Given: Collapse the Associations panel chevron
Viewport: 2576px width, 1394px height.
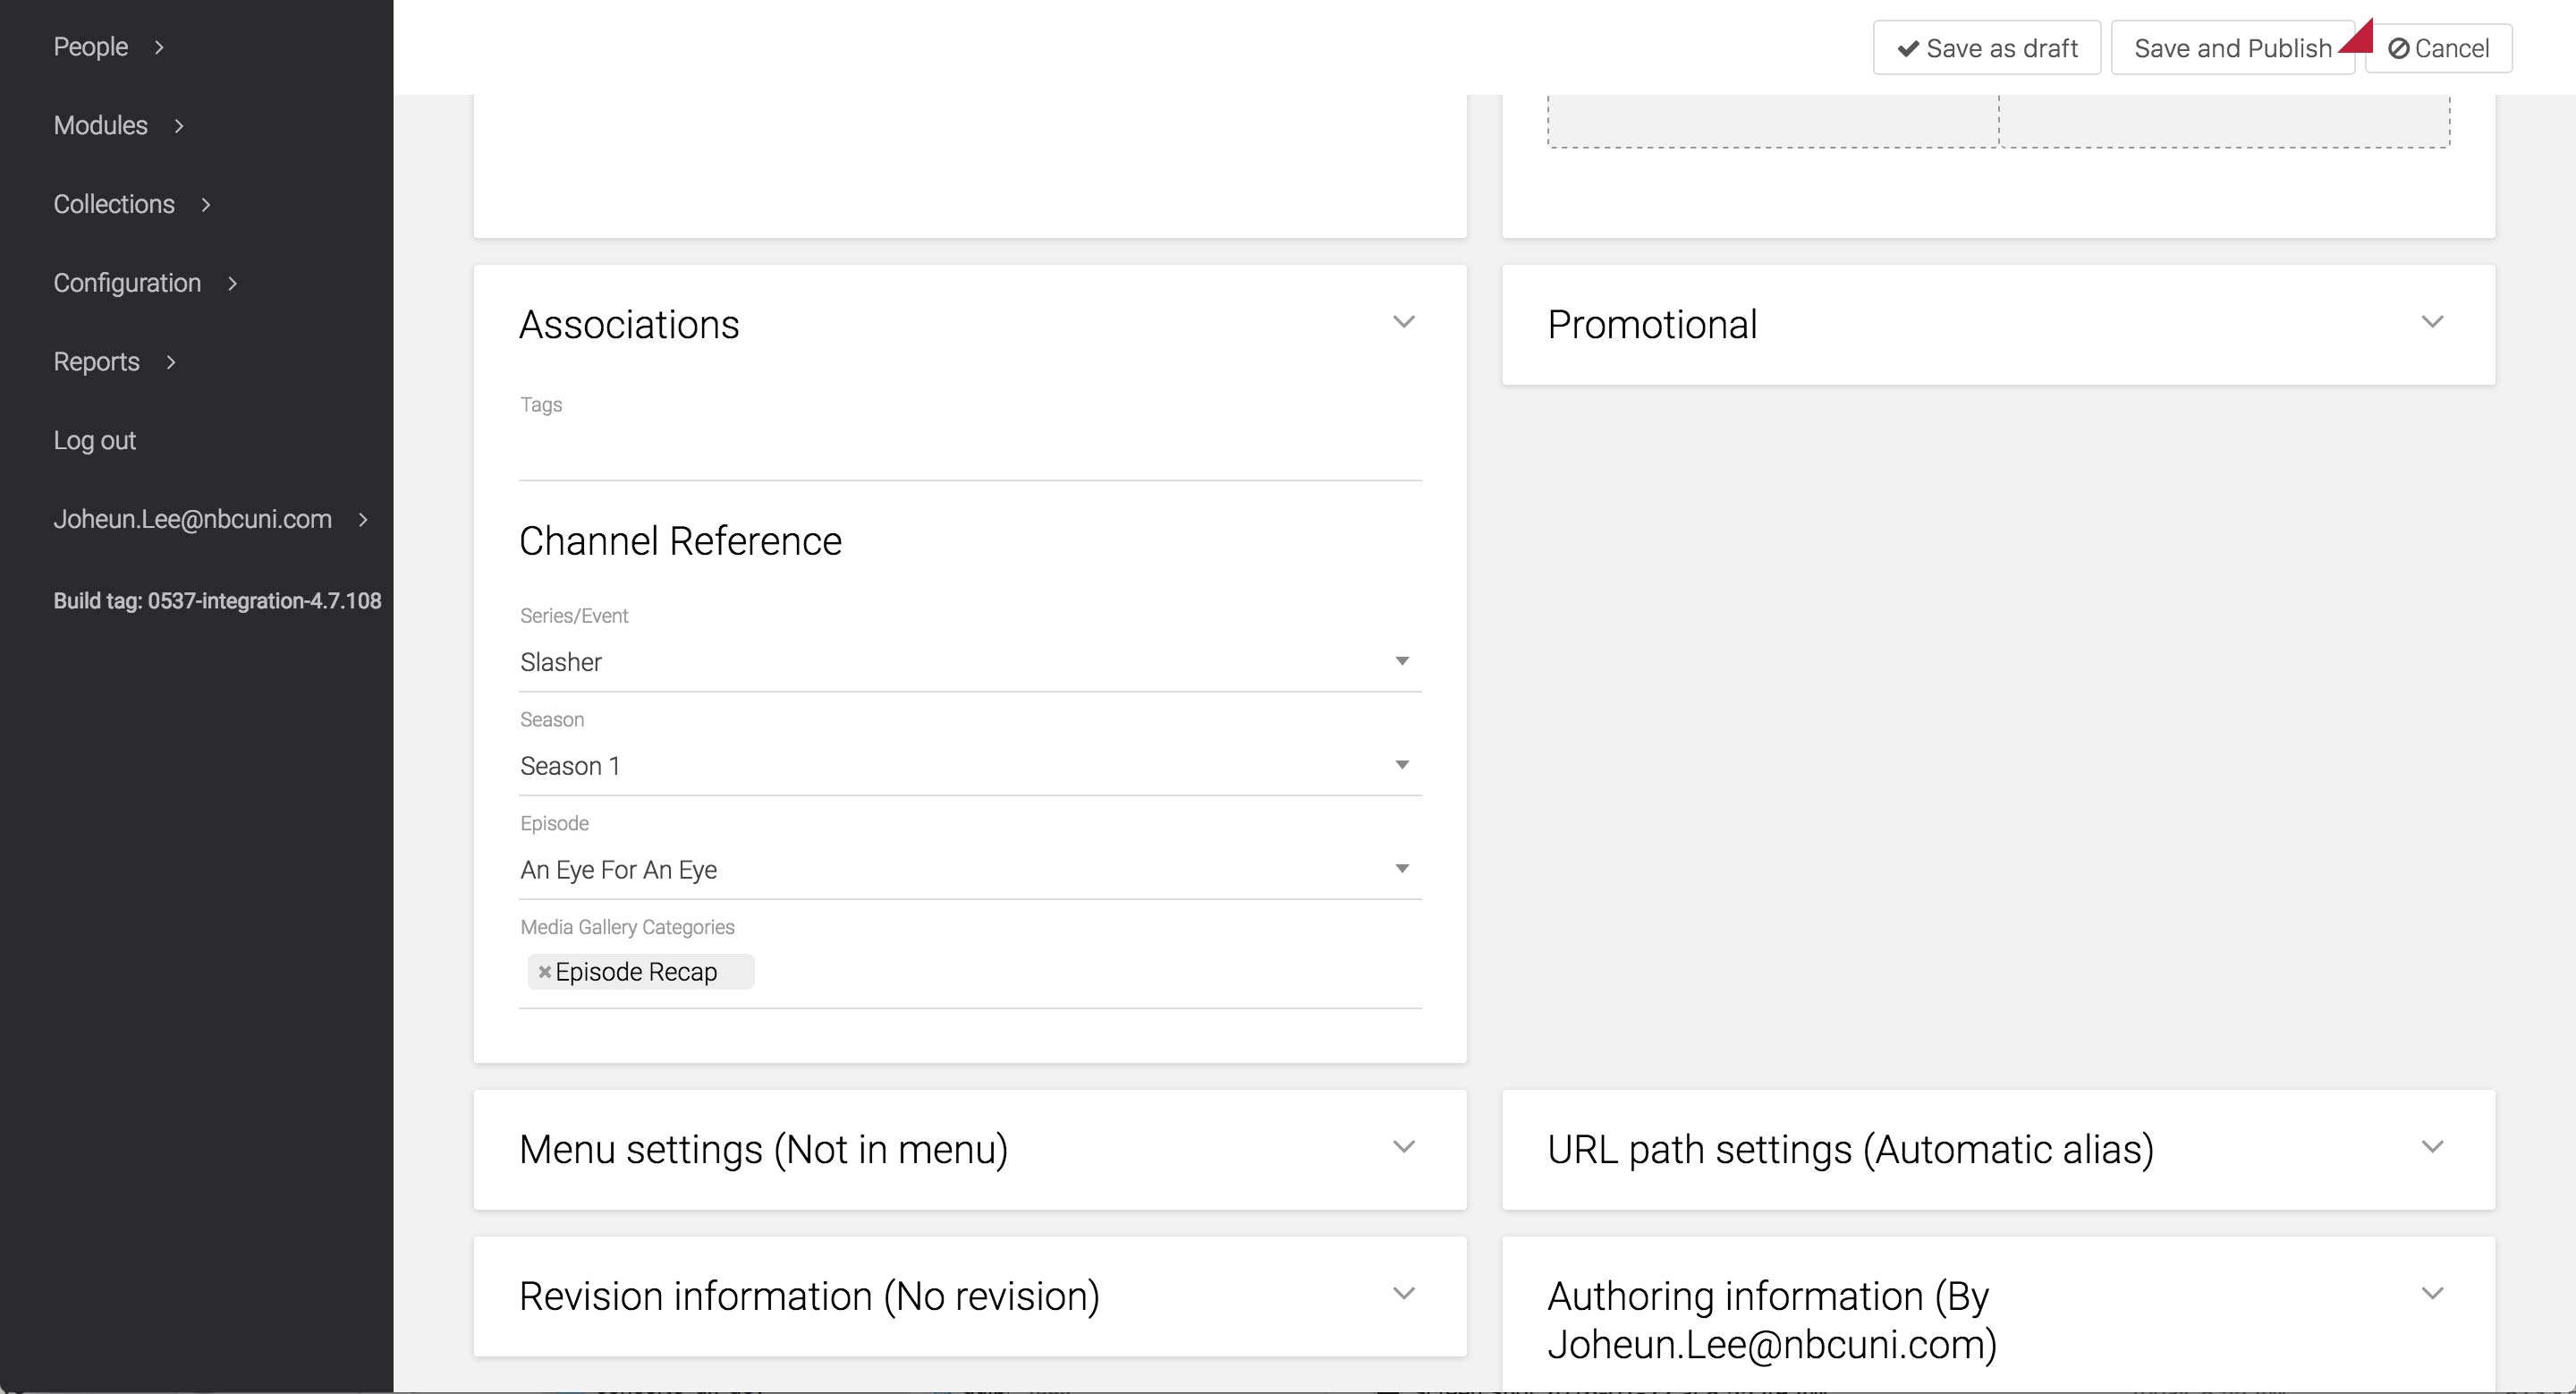Looking at the screenshot, I should coord(1403,322).
